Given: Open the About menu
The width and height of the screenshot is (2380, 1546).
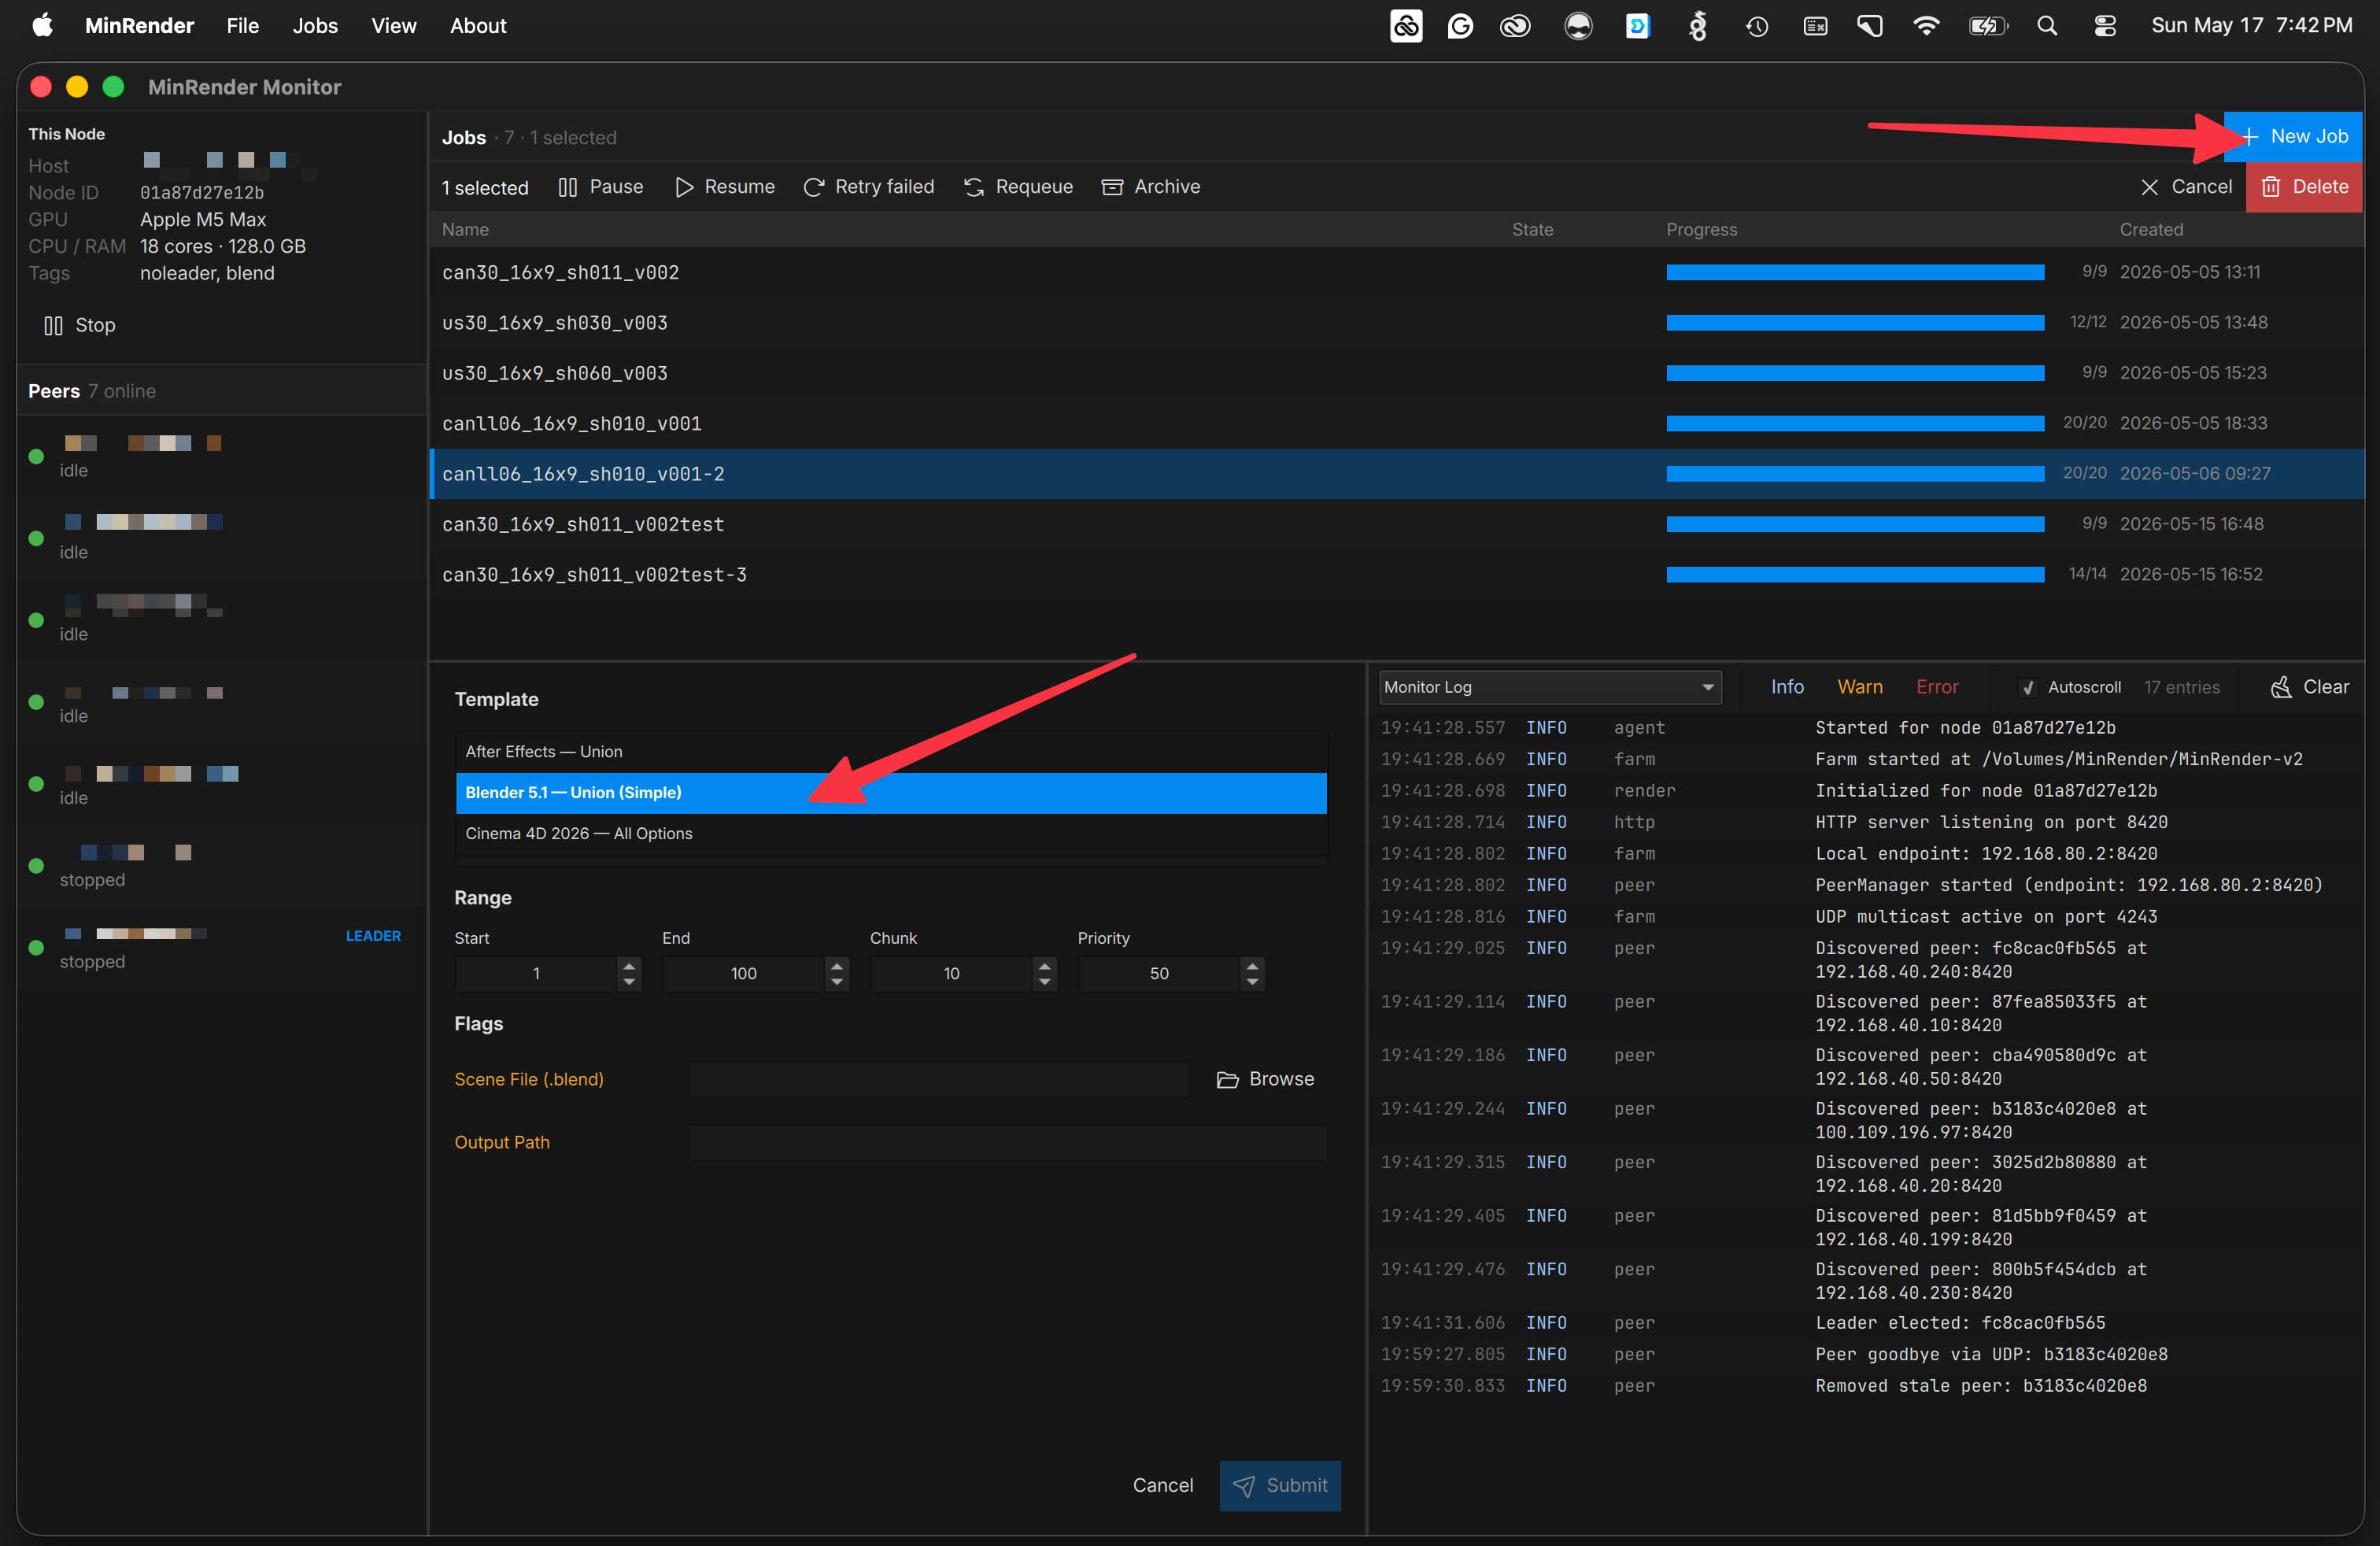Looking at the screenshot, I should (478, 26).
